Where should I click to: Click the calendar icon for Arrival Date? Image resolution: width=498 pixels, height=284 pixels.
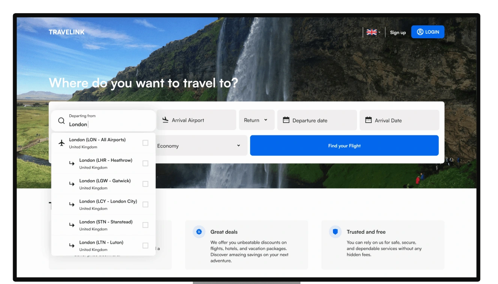click(369, 120)
